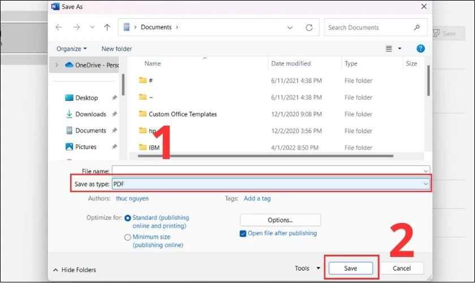Sort files by the Size column
Viewport: 475px width, 283px height.
(412, 63)
